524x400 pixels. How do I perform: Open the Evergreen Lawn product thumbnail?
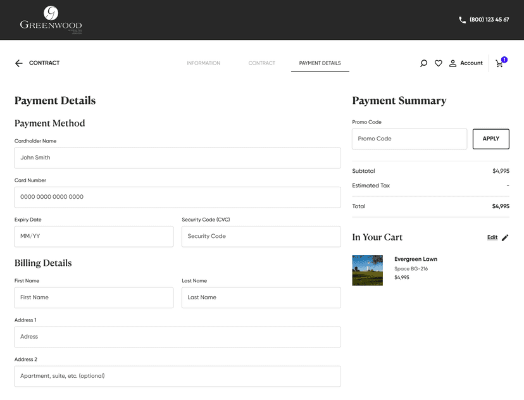(367, 270)
